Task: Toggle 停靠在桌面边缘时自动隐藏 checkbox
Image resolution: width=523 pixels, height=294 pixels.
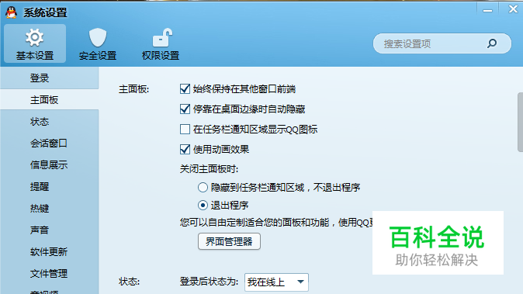Action: click(185, 109)
